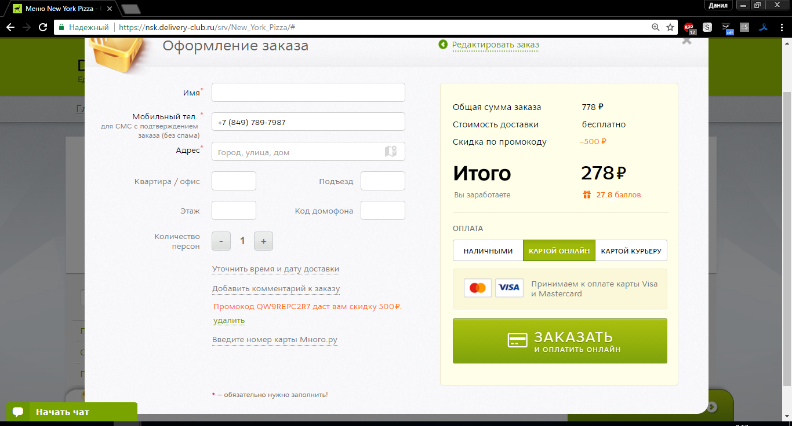
Task: Open the ABP extension icon
Action: coord(689,27)
